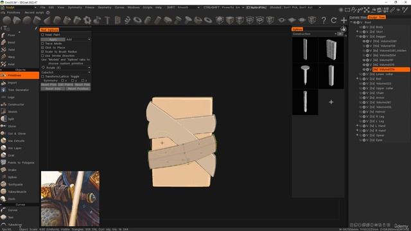
Task: Open the Add mode dropdown
Action: coord(78,39)
